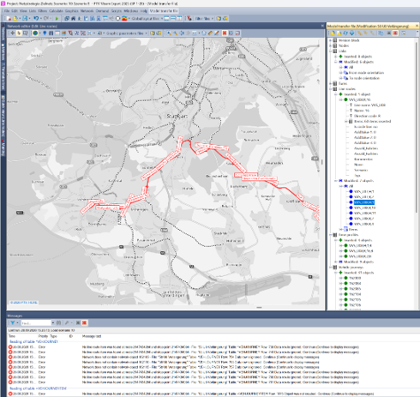Close the Network editor panel
This screenshot has height=397, width=420.
point(322,26)
